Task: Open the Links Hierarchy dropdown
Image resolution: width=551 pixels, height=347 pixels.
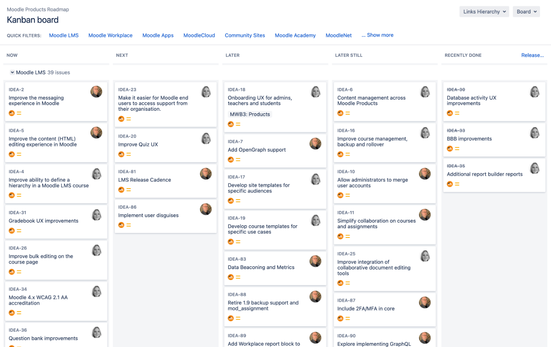Action: [x=484, y=12]
